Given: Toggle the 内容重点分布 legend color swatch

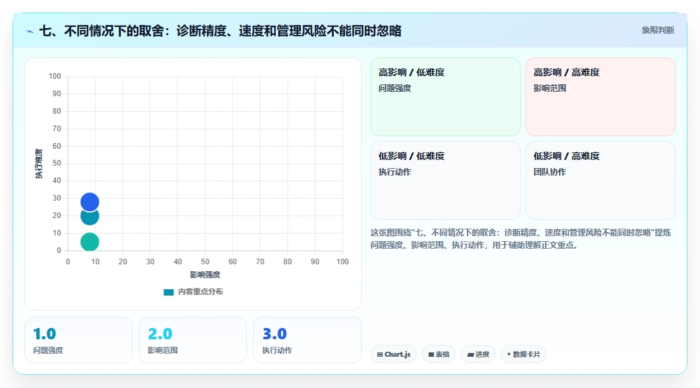Looking at the screenshot, I should point(168,292).
